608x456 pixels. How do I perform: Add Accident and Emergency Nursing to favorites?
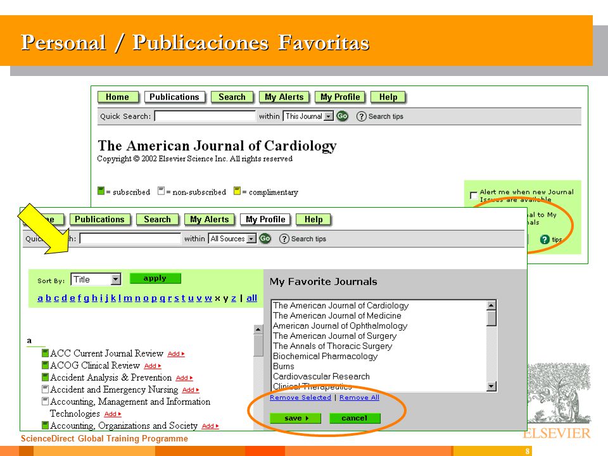pos(191,389)
